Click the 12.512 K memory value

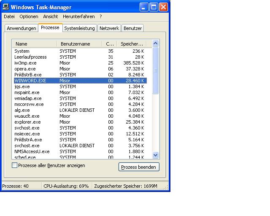(x=135, y=134)
